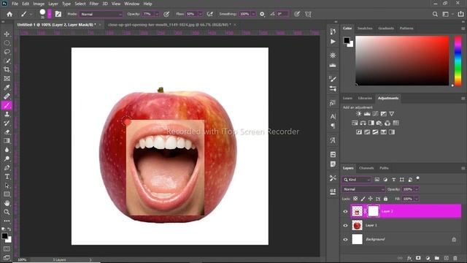
Task: Open layer blend mode Normal dropdown
Action: tap(363, 189)
